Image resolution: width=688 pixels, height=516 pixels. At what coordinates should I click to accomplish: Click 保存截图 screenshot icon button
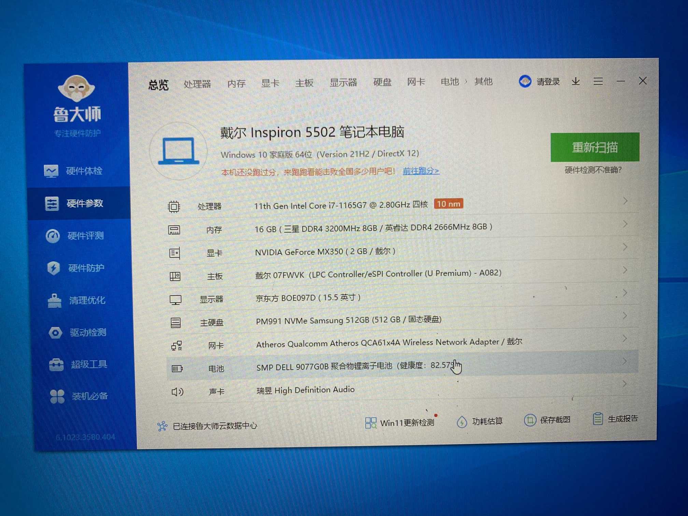click(530, 420)
